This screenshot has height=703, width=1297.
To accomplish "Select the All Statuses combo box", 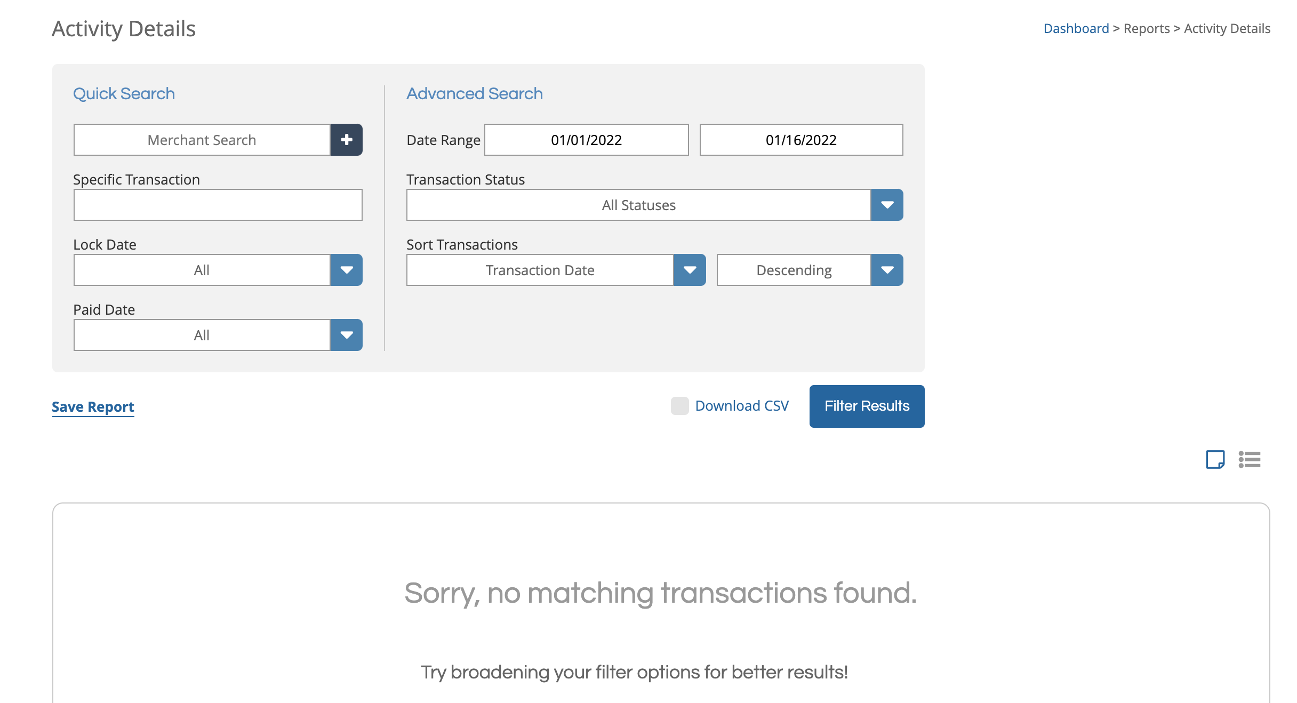I will 638,205.
